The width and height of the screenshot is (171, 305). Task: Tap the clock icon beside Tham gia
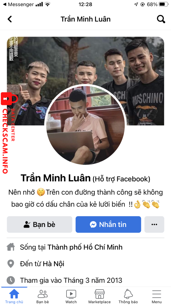11,280
